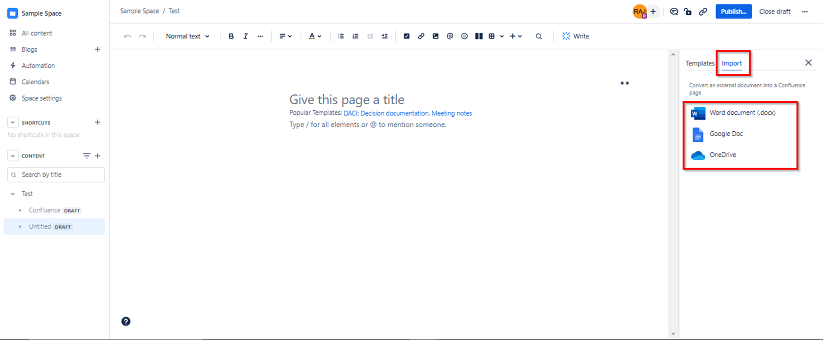Switch to the Templates tab
The width and height of the screenshot is (823, 340).
tap(699, 63)
